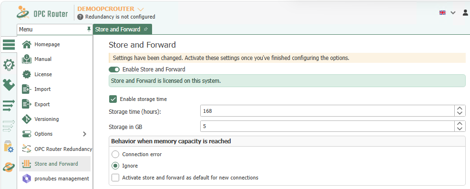This screenshot has height=189, width=470.
Task: Open the hamburger menu icon in sidebar
Action: 9,45
